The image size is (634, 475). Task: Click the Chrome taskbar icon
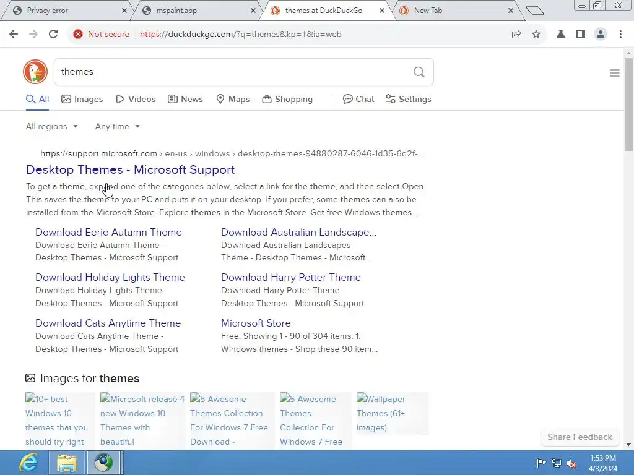103,463
